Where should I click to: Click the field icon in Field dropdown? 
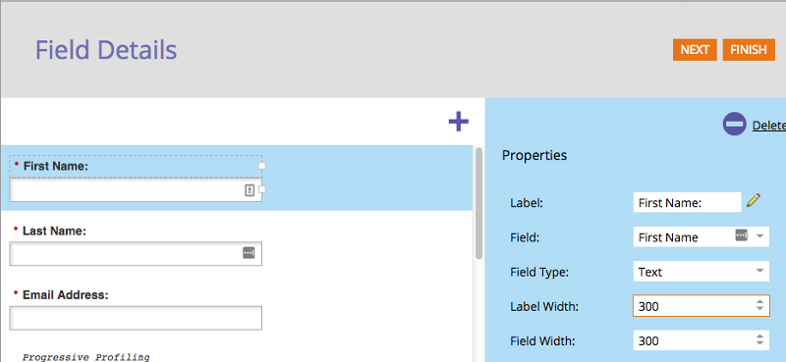point(742,235)
